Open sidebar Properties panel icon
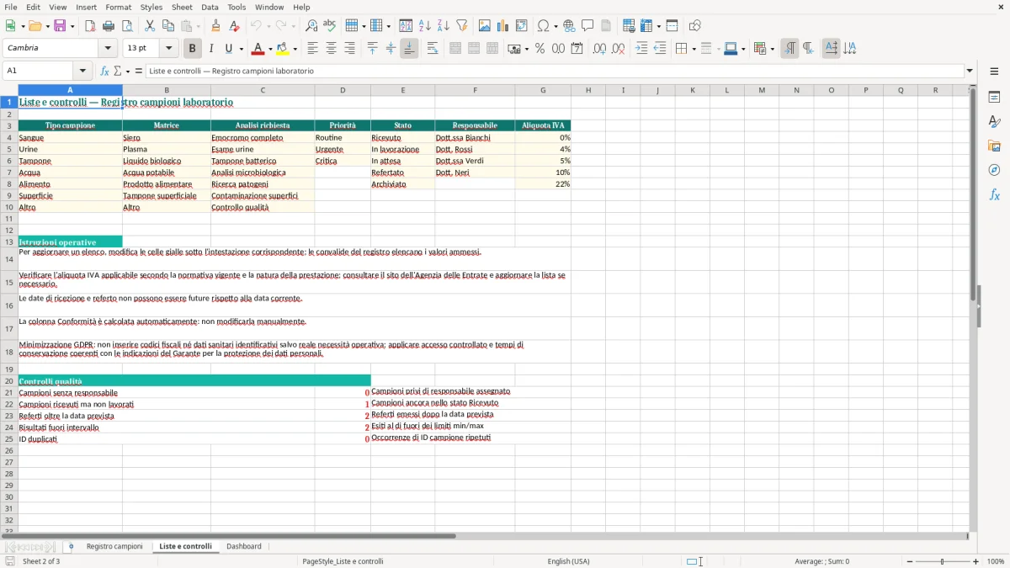This screenshot has height=568, width=1010. pyautogui.click(x=994, y=97)
